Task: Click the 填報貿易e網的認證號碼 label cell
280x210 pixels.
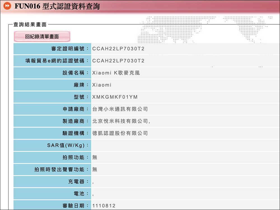Action: point(52,61)
